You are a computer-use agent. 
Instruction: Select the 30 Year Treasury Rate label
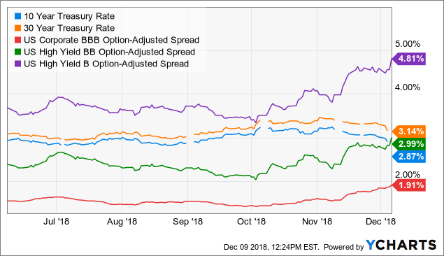pyautogui.click(x=69, y=28)
